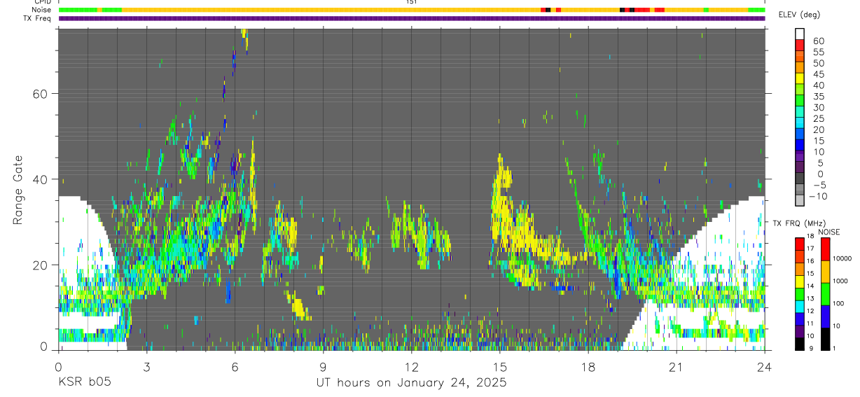Click the Range Gate y-axis label
This screenshot has height=397, width=860.
pos(18,190)
